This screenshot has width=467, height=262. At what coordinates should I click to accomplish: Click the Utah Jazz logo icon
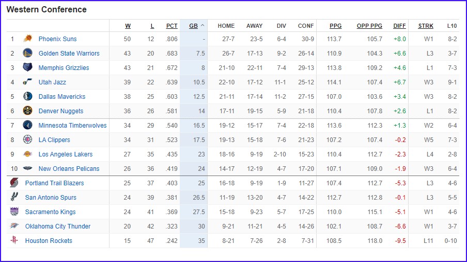pos(28,82)
